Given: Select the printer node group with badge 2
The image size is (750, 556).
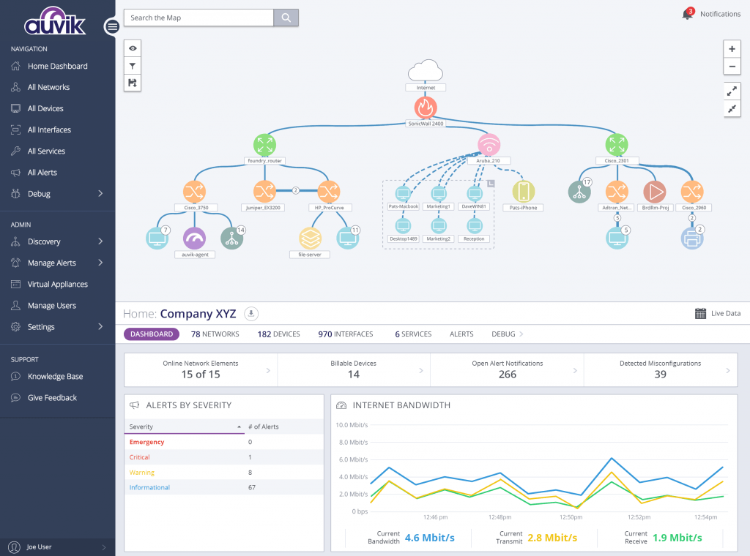Looking at the screenshot, I should pyautogui.click(x=692, y=238).
